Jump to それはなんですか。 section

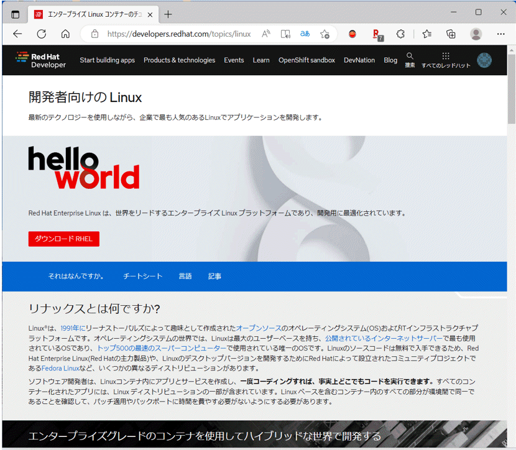coord(76,277)
